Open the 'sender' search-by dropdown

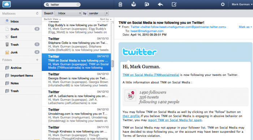(x=98, y=13)
